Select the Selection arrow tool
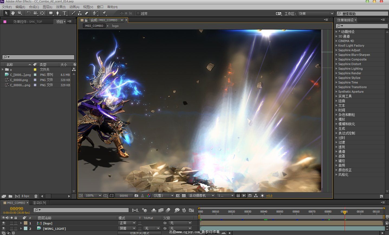The width and height of the screenshot is (389, 235). pos(6,13)
